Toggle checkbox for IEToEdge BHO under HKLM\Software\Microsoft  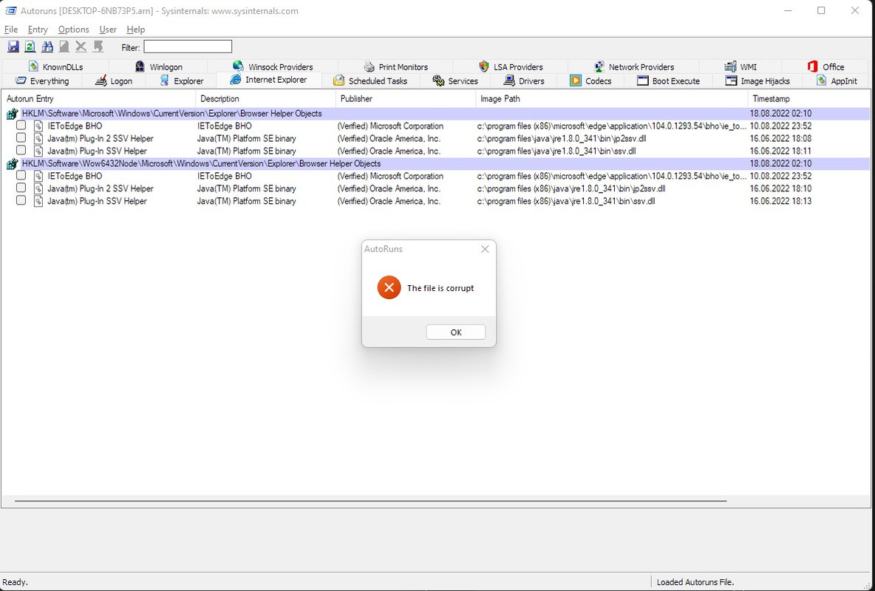pyautogui.click(x=21, y=125)
